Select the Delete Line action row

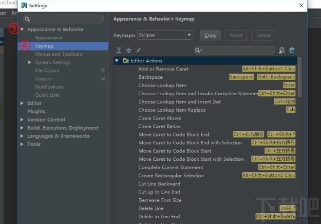coord(151,208)
